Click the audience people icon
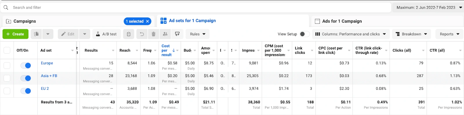The image size is (464, 115). click(165, 34)
